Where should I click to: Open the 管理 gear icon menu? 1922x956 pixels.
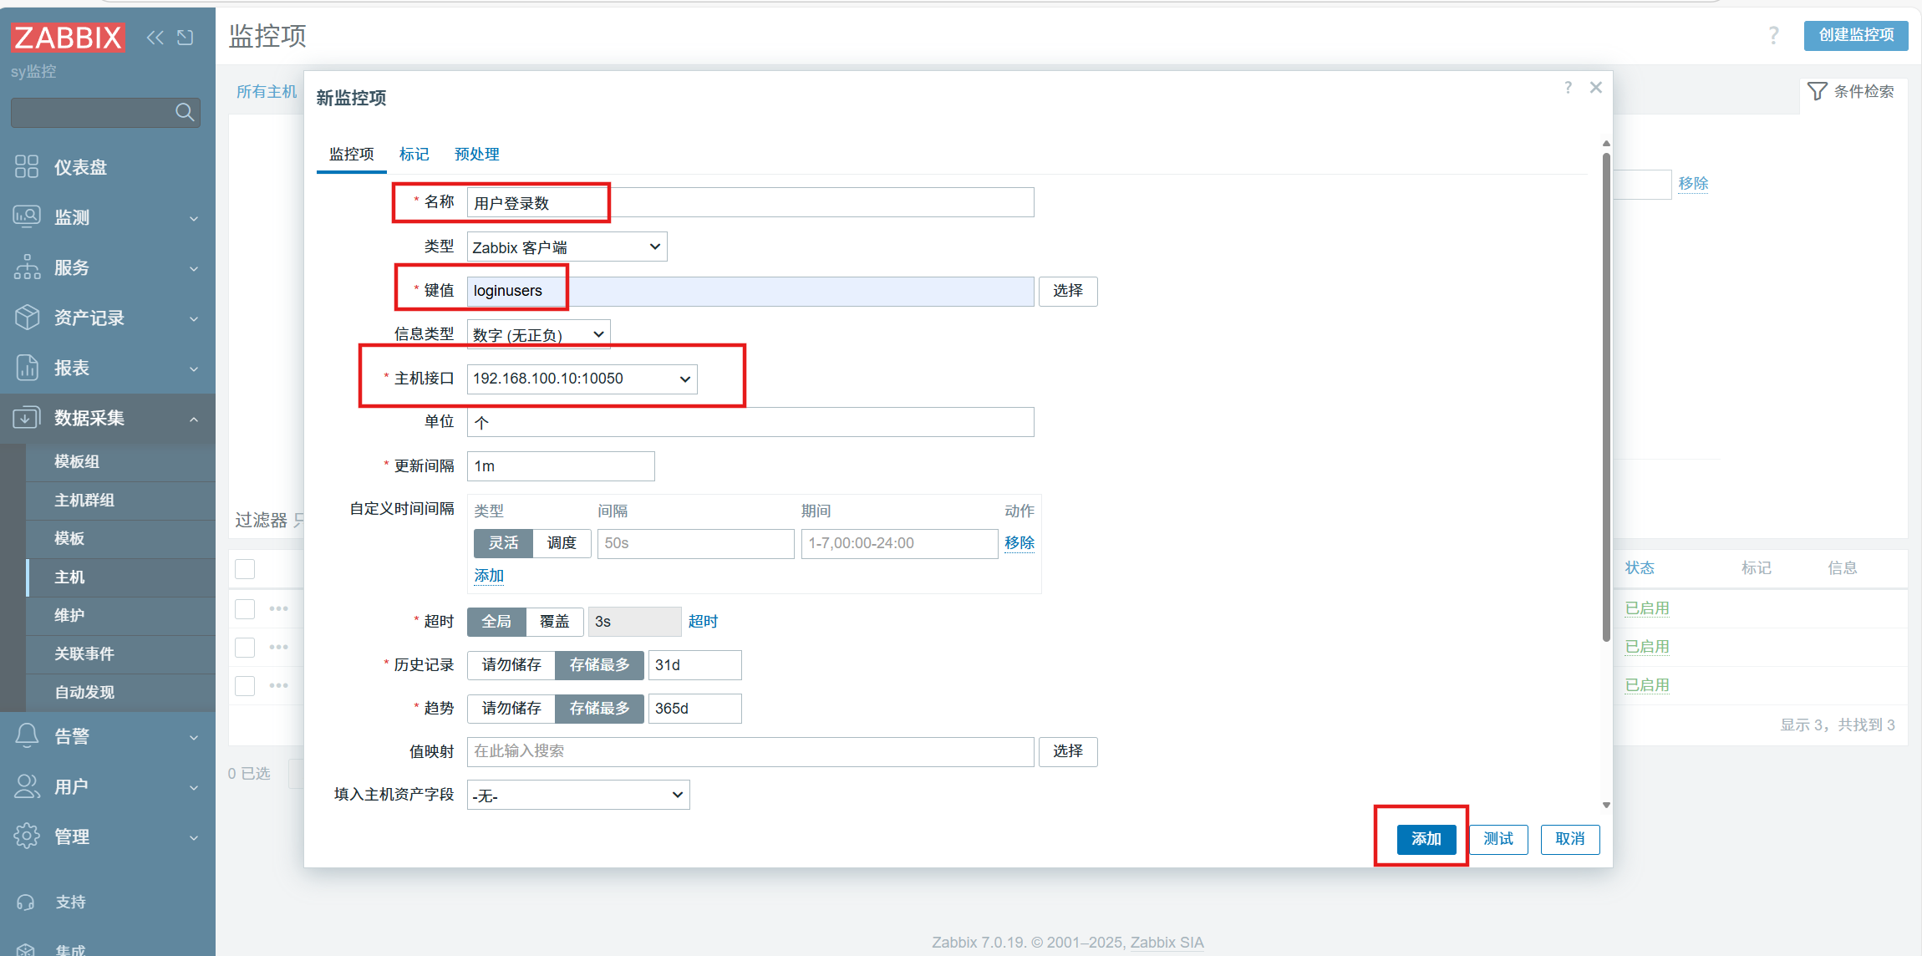[27, 836]
